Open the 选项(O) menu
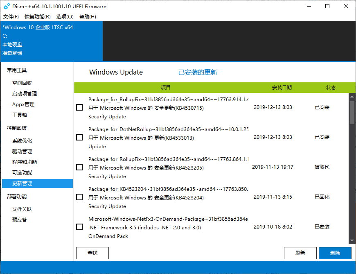356x274 pixels. point(65,16)
